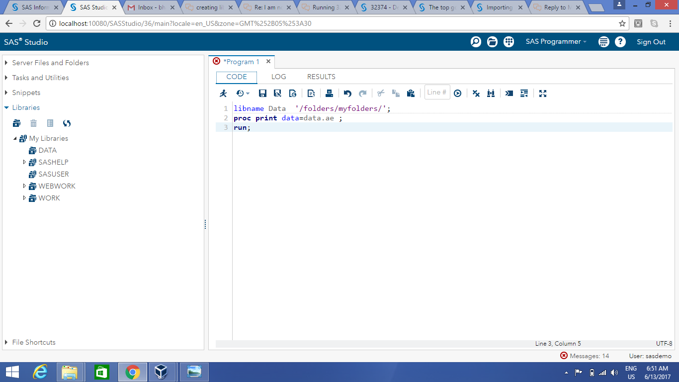Click the Sign Out link
The height and width of the screenshot is (382, 679).
pos(651,42)
